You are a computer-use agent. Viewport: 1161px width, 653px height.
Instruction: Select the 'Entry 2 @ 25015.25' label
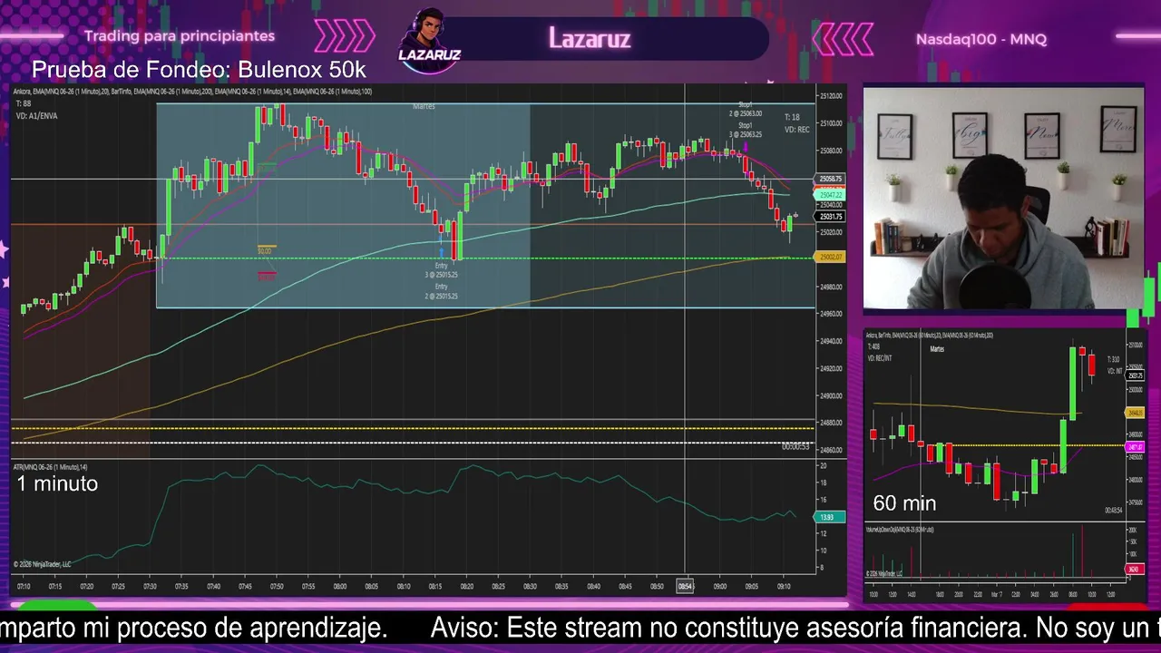[441, 291]
